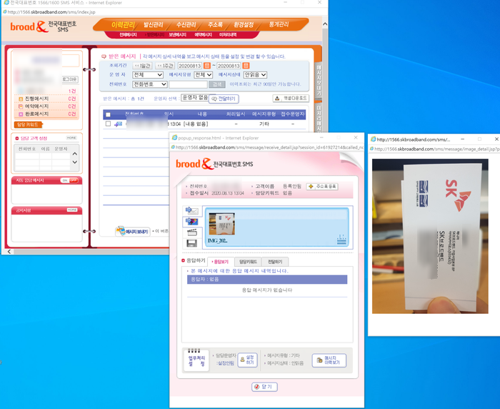
Task: Click the 메시지 보내기 button
Action: (x=133, y=232)
